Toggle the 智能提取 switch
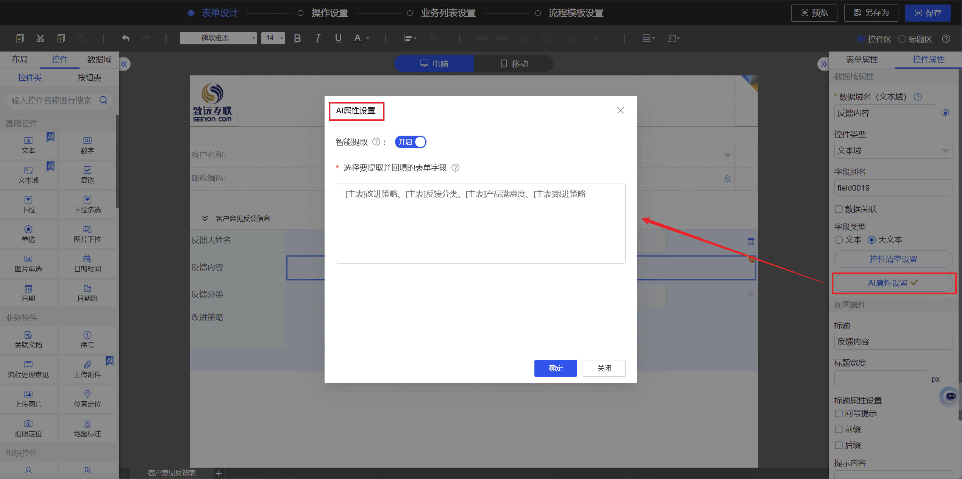 tap(411, 142)
